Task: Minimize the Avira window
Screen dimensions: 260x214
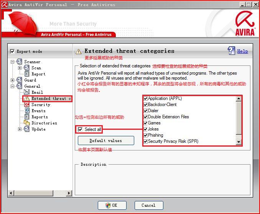Action: (x=242, y=5)
